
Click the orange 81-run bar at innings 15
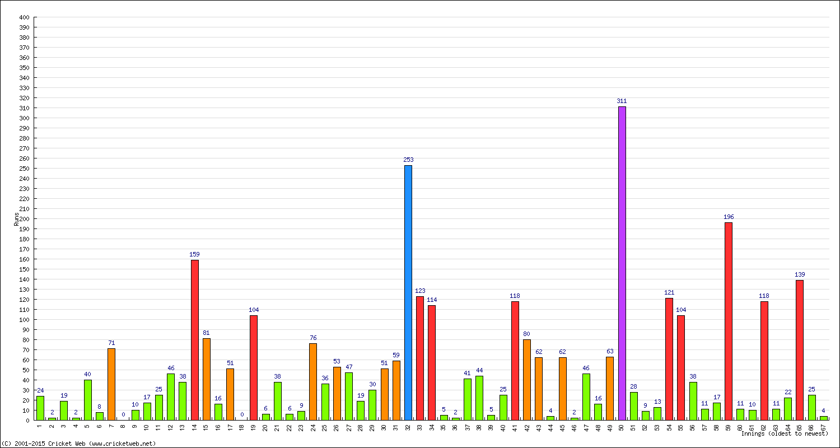207,379
